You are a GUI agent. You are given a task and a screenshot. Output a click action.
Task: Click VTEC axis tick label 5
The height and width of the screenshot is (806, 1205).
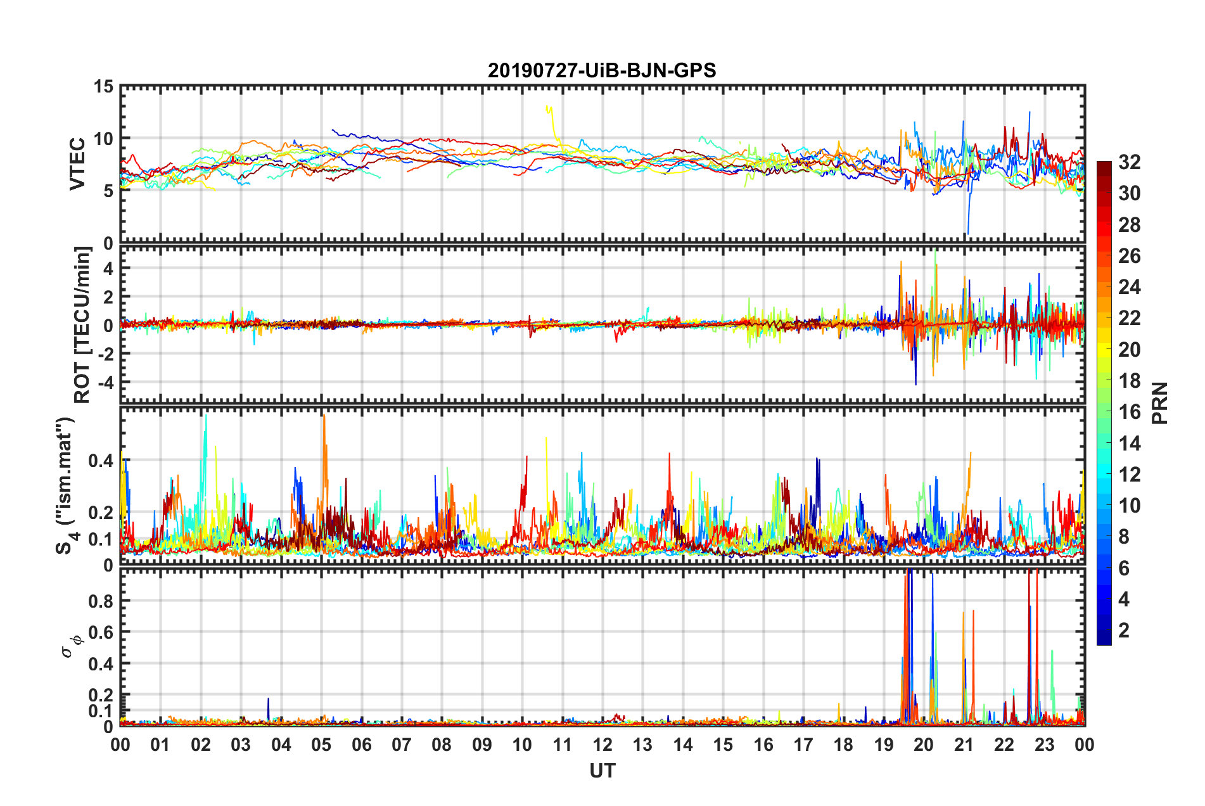(108, 191)
